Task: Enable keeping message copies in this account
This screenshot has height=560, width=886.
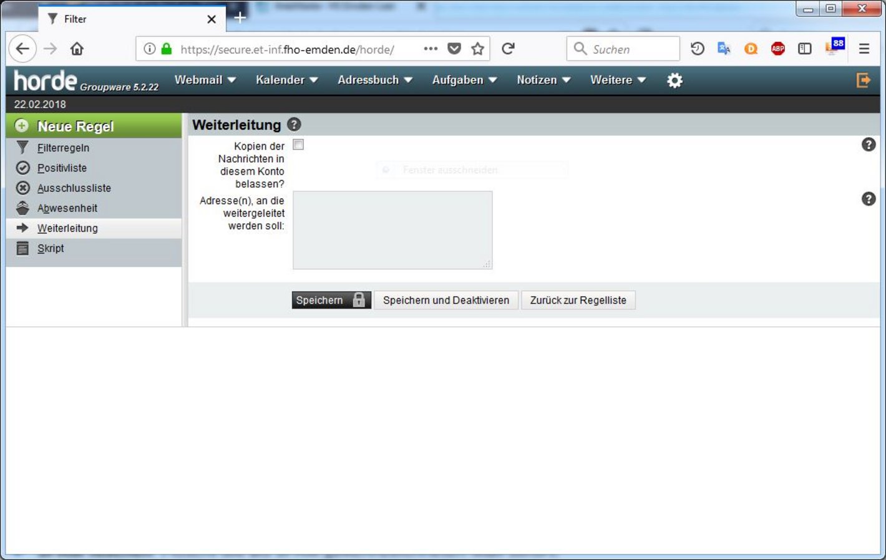Action: pos(298,145)
